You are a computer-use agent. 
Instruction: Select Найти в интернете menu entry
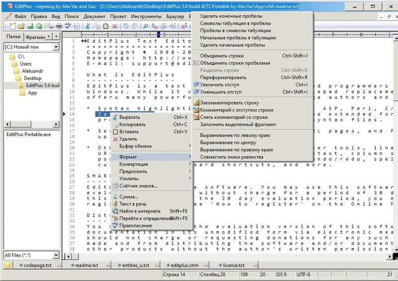coord(151,211)
